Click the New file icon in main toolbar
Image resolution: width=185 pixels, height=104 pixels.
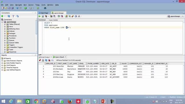(x=3, y=8)
